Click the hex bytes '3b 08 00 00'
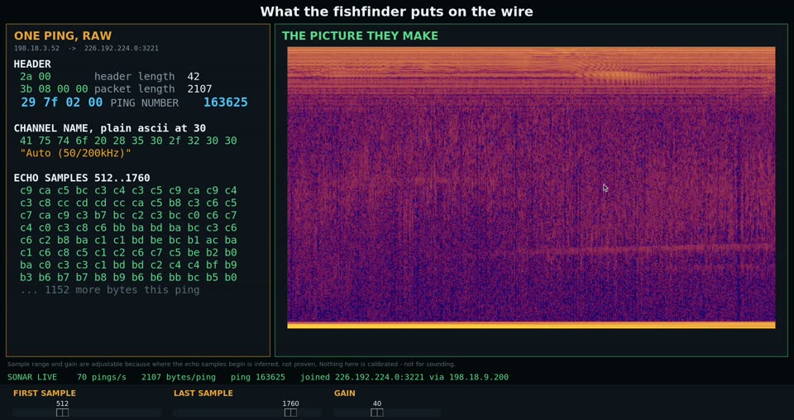The image size is (794, 420). pos(54,89)
